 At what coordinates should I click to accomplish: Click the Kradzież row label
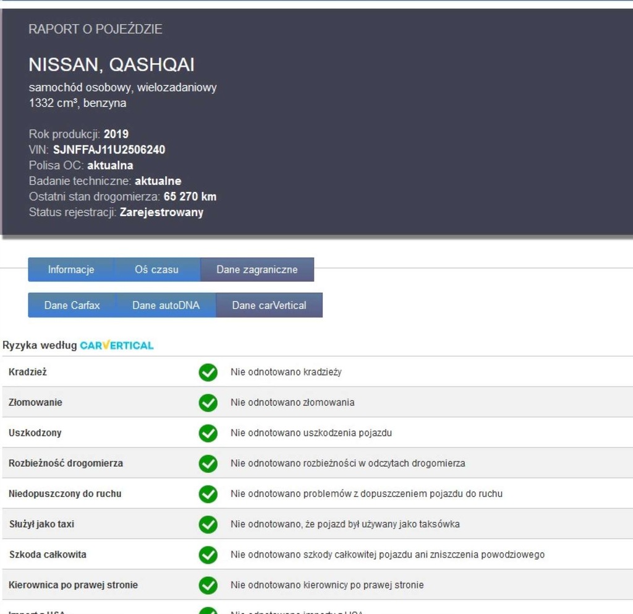27,372
